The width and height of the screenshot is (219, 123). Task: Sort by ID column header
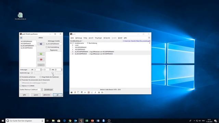coord(71,43)
